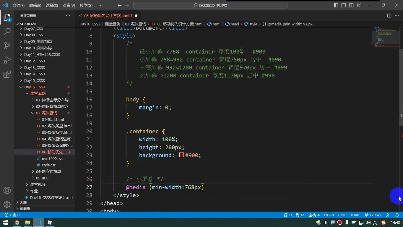Open the Source Control view
Screen dimensions: 403x227
point(7,46)
